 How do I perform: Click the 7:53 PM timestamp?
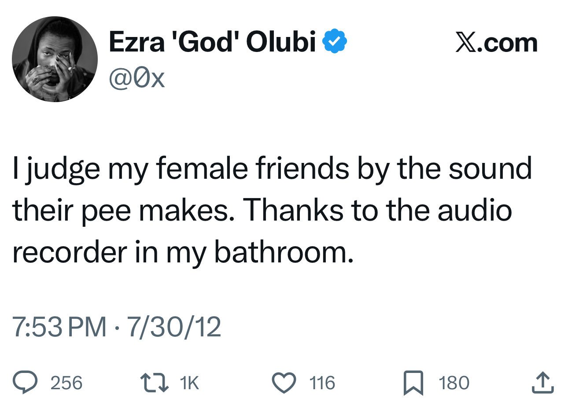(x=60, y=327)
